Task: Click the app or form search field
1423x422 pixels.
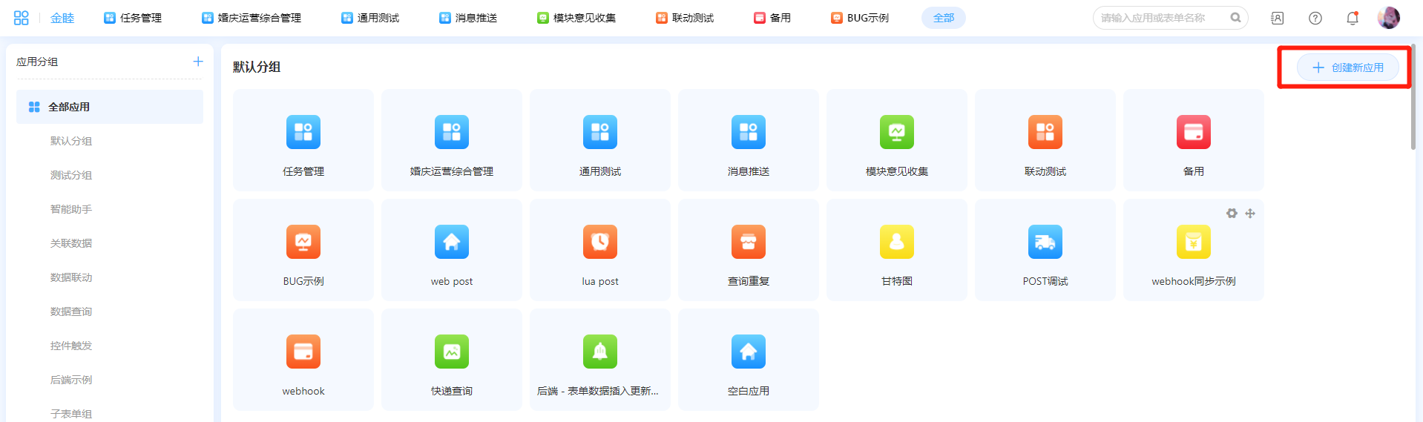Action: coord(1161,18)
